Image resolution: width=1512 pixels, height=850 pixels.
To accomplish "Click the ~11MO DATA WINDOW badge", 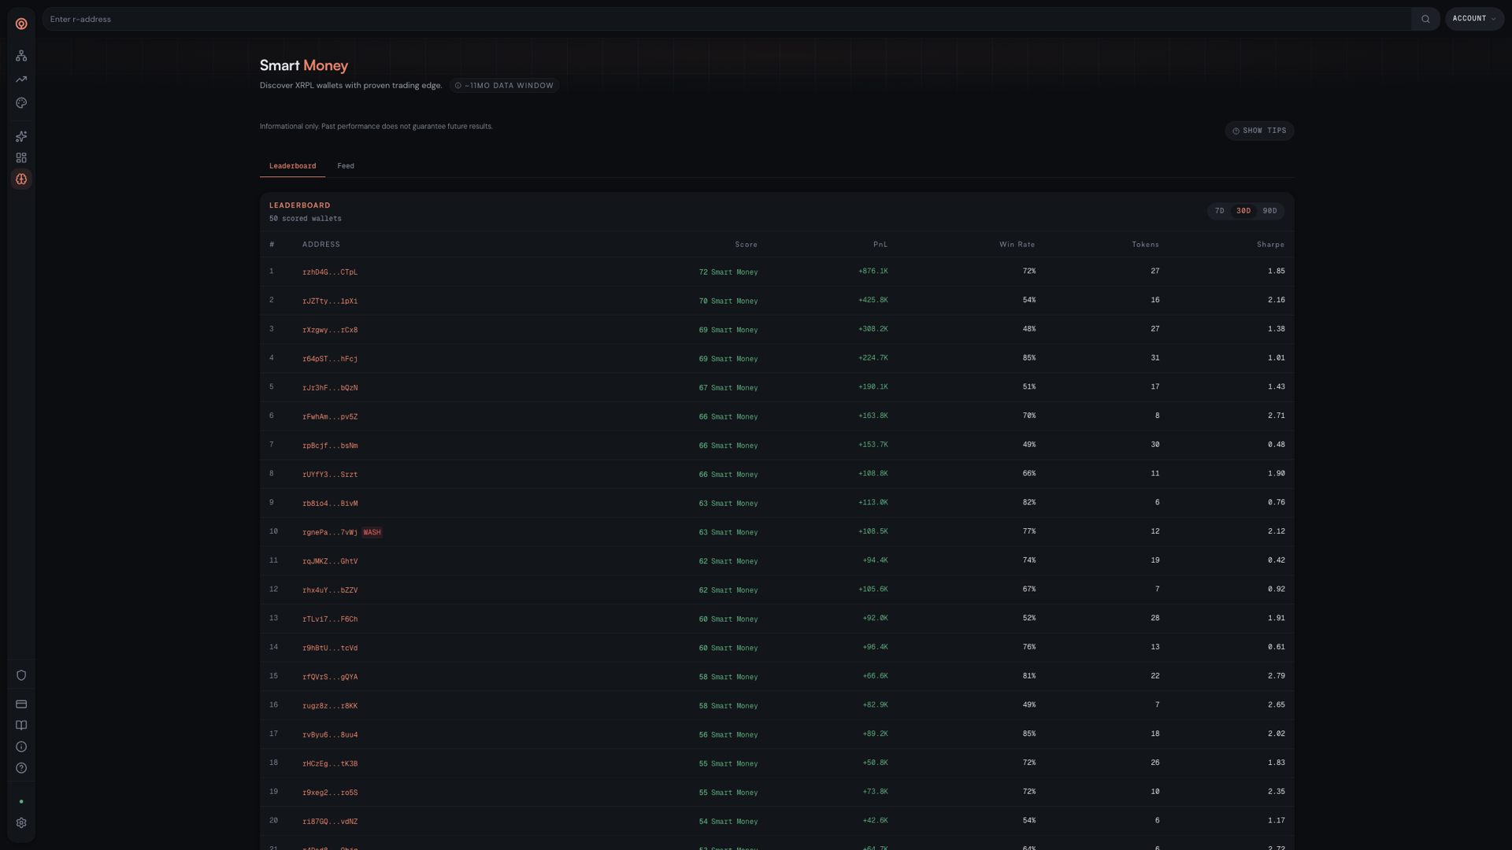I will (x=504, y=86).
